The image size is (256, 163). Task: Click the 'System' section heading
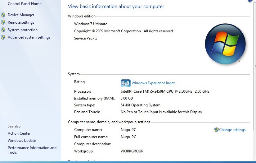74,74
